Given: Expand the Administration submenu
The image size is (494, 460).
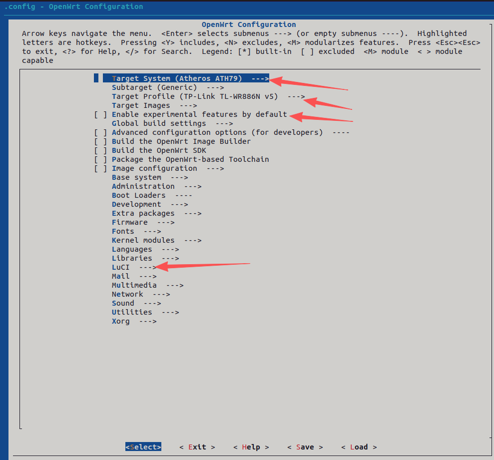Looking at the screenshot, I should tap(156, 186).
